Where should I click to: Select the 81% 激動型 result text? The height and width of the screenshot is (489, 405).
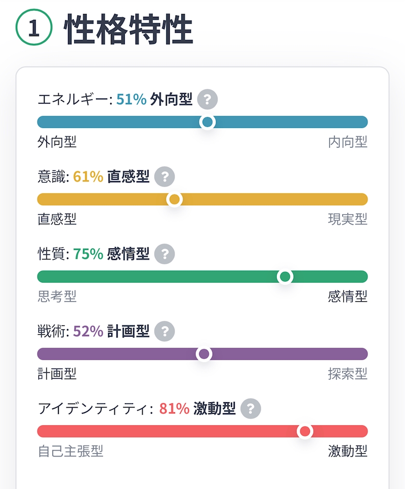197,408
